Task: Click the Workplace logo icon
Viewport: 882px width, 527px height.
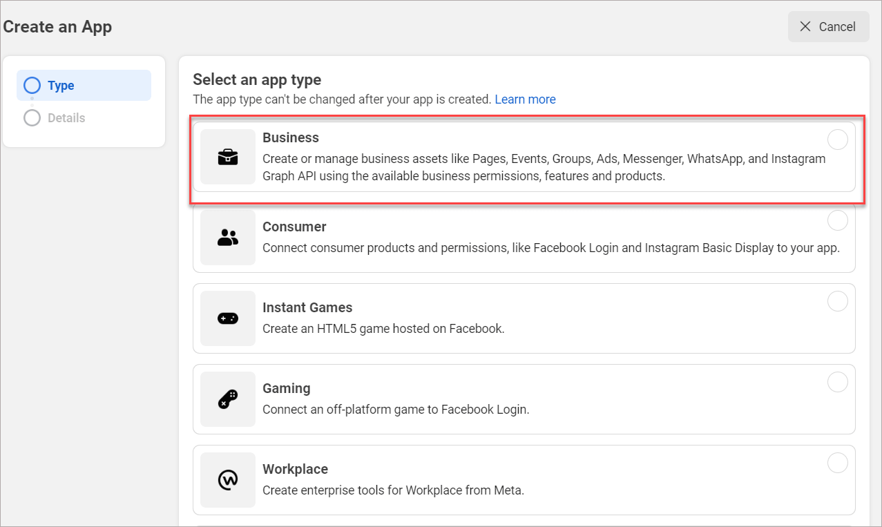Action: [x=228, y=480]
